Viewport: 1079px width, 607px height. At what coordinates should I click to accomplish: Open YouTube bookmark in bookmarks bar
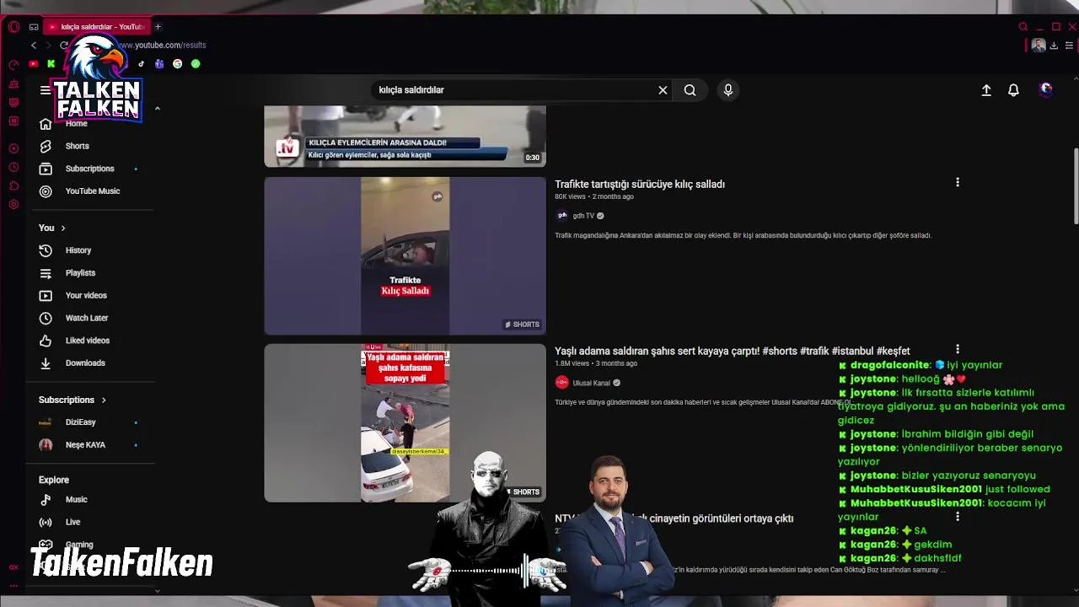34,64
